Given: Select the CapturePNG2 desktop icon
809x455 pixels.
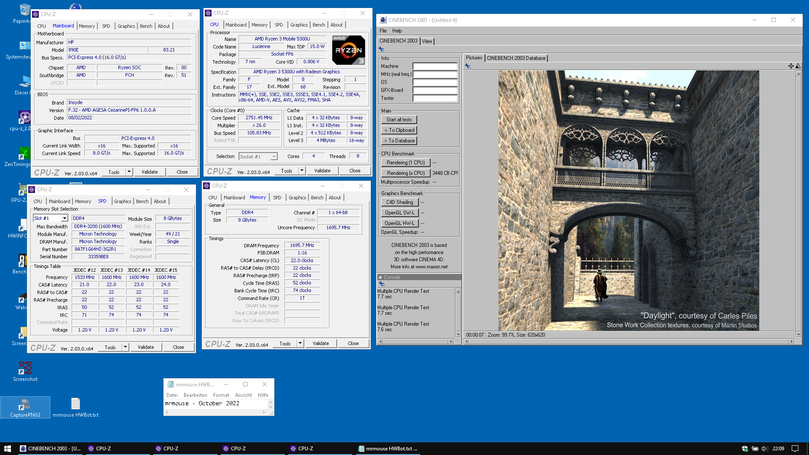Looking at the screenshot, I should [25, 407].
